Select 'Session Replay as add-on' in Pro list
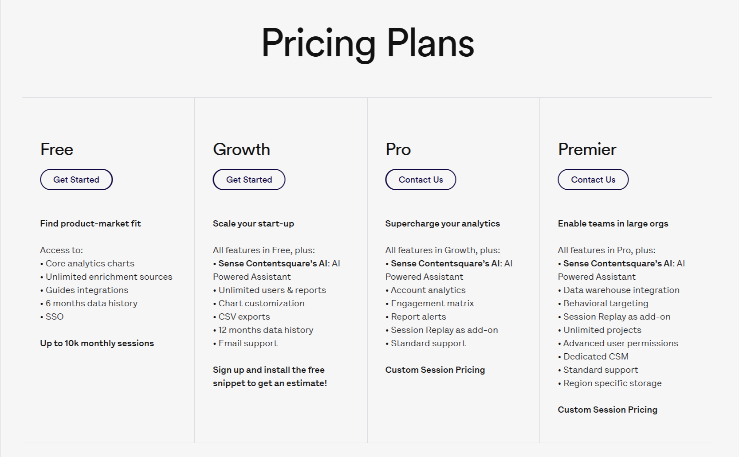Image resolution: width=739 pixels, height=457 pixels. click(444, 330)
